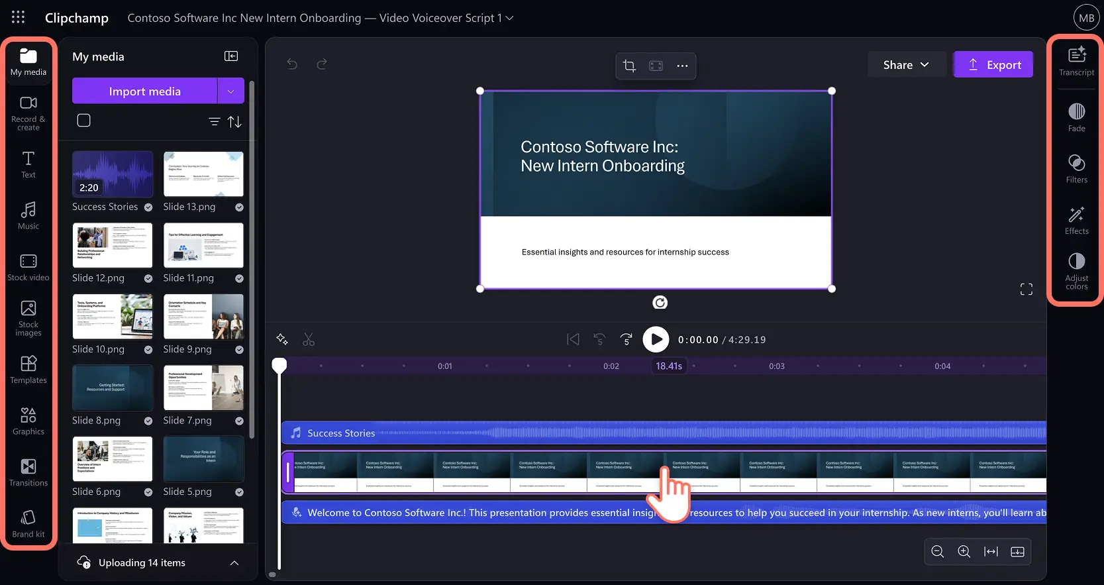Open the Templates sidebar icon
The height and width of the screenshot is (585, 1104).
[x=28, y=370]
